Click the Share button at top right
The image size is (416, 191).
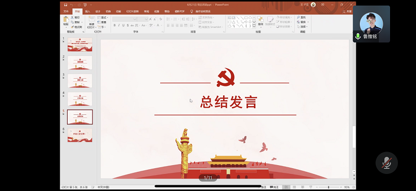point(347,11)
